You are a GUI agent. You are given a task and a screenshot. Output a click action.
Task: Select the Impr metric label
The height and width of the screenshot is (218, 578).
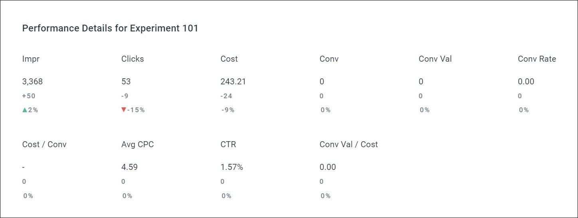click(x=31, y=59)
